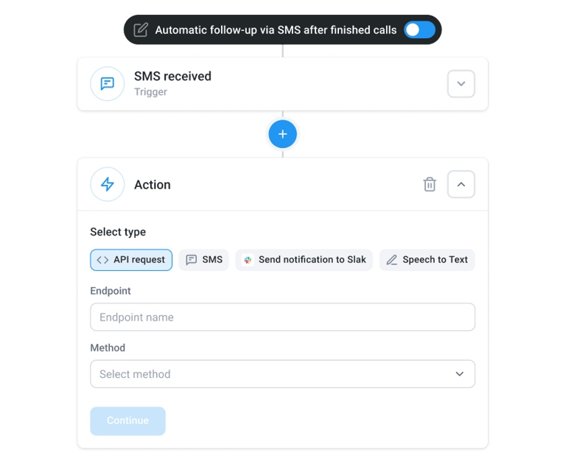Open the Select method dropdown

click(x=283, y=374)
